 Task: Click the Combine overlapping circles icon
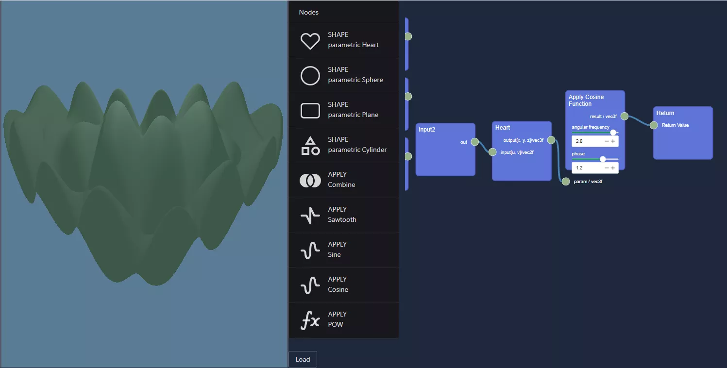click(x=310, y=181)
